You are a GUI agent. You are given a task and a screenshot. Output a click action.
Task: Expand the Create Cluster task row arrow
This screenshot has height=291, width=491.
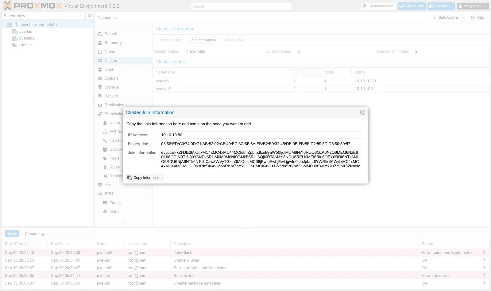point(484,260)
